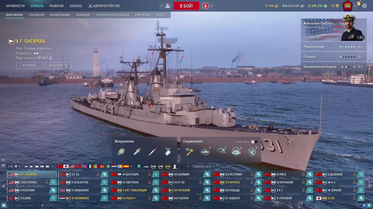Viewport: 373px width, 209px height.
Task: Open the clan emblem profile icon
Action: click(347, 6)
